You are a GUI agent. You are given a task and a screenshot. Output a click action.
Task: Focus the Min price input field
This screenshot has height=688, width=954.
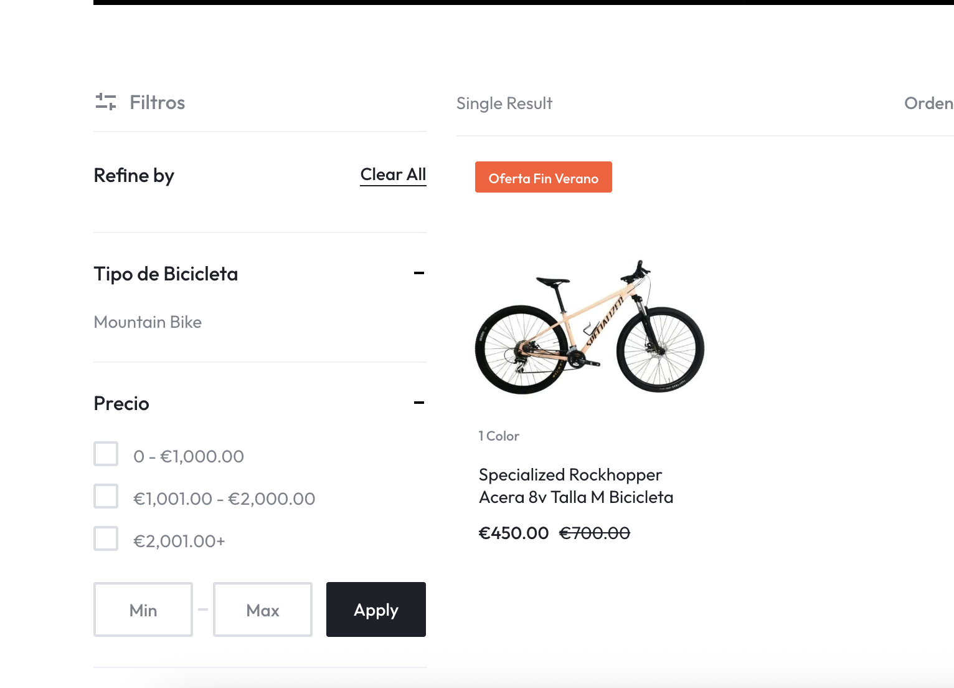(143, 609)
